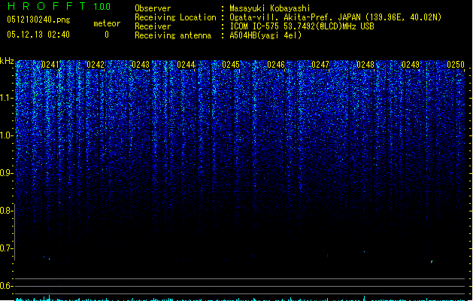Click the 0.6 frequency axis label
Viewport: 473px width, 301px height.
pyautogui.click(x=6, y=286)
